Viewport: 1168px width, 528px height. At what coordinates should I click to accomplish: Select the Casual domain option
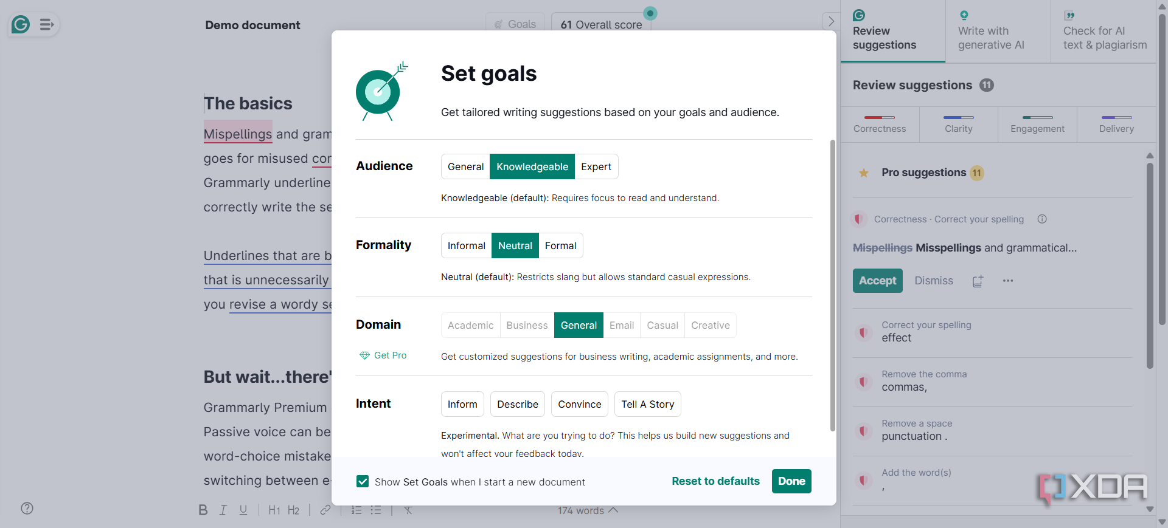(662, 325)
